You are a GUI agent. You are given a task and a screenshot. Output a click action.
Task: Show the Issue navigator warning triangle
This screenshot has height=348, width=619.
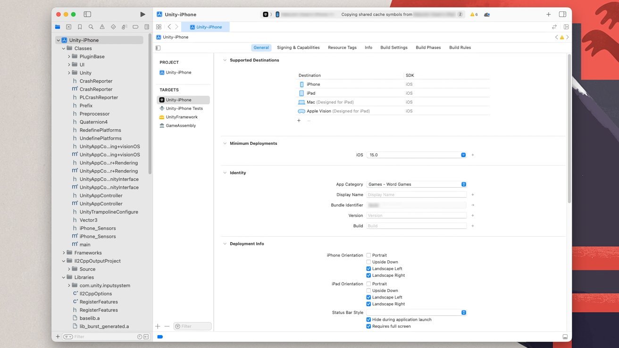click(x=102, y=27)
